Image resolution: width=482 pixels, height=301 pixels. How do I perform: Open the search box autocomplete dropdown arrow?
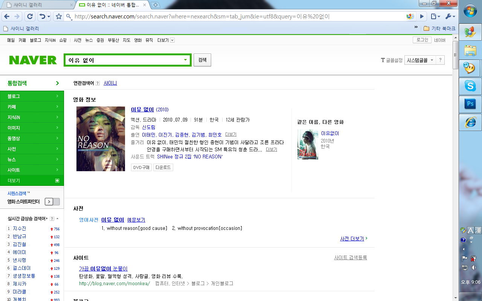[x=185, y=60]
